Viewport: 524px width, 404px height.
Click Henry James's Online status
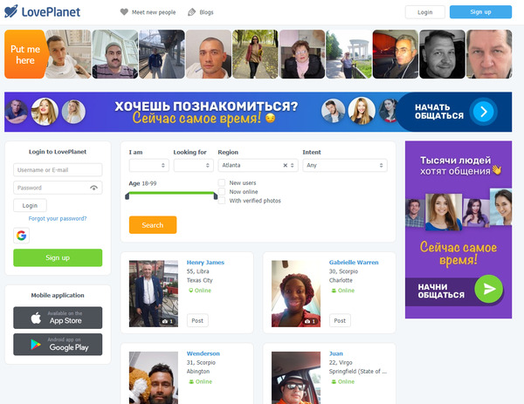click(x=199, y=291)
